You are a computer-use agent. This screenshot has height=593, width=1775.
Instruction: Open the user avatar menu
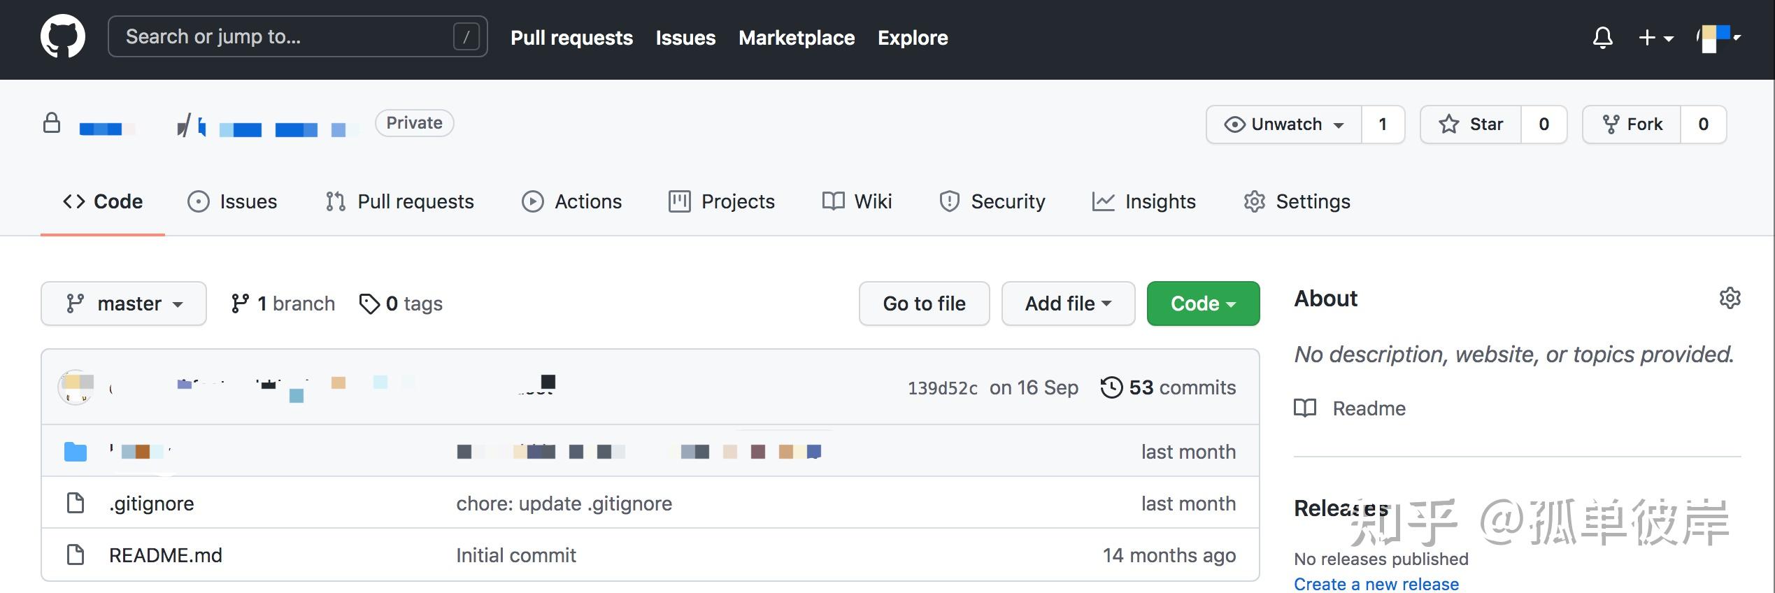point(1718,38)
